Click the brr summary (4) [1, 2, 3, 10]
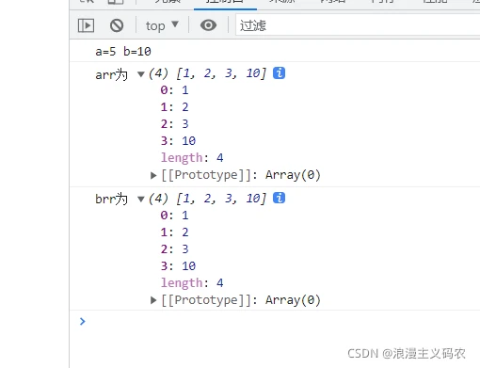 207,199
